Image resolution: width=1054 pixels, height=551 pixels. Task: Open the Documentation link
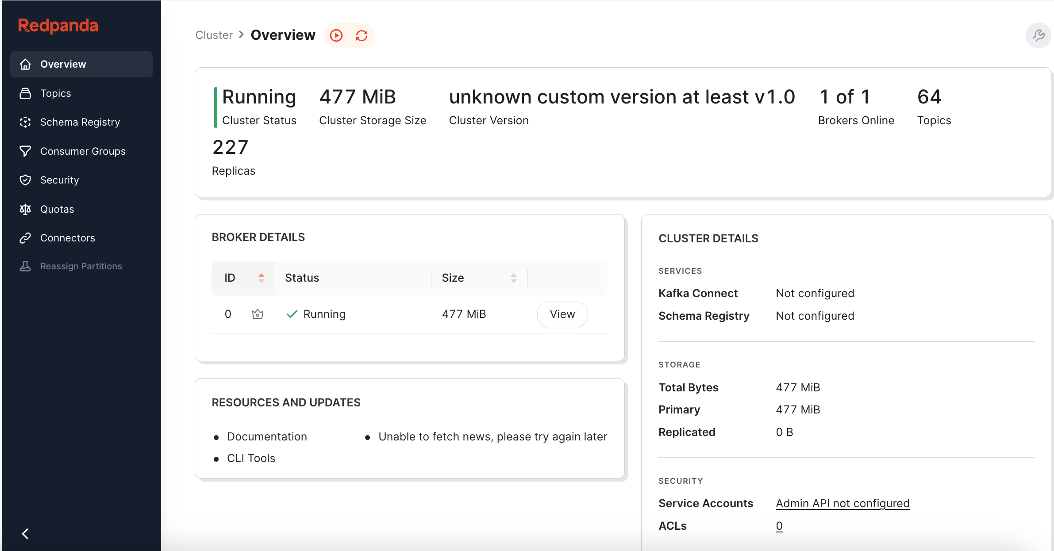click(267, 436)
